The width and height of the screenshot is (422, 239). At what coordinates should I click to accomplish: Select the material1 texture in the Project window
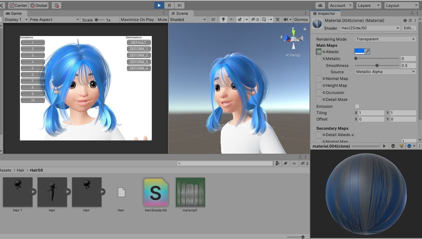coord(190,192)
